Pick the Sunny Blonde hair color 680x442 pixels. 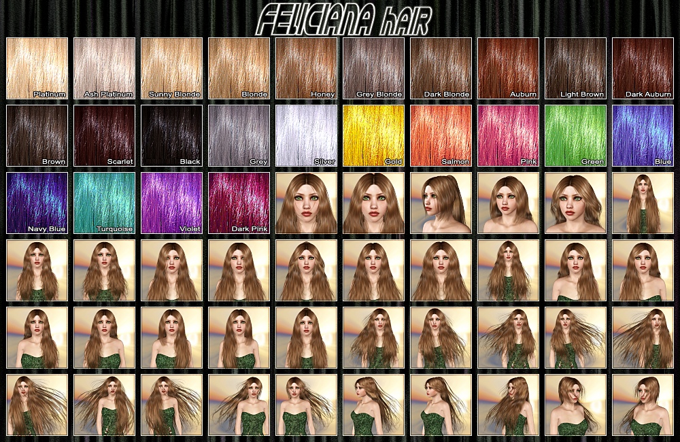tap(172, 68)
